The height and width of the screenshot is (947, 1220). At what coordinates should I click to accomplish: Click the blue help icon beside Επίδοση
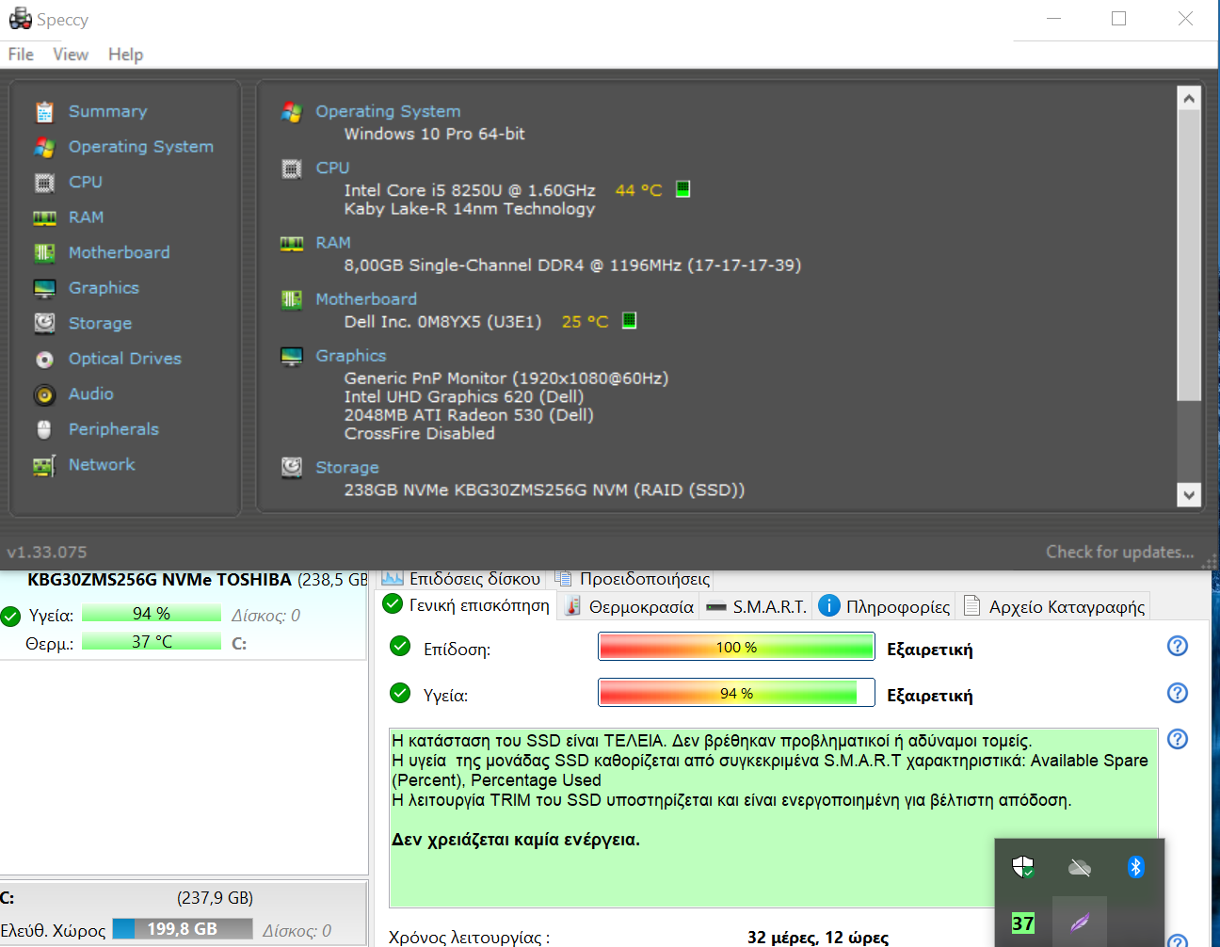(1178, 646)
